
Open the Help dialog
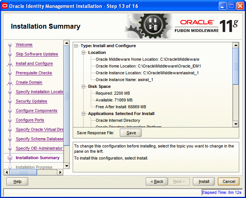[17, 181]
